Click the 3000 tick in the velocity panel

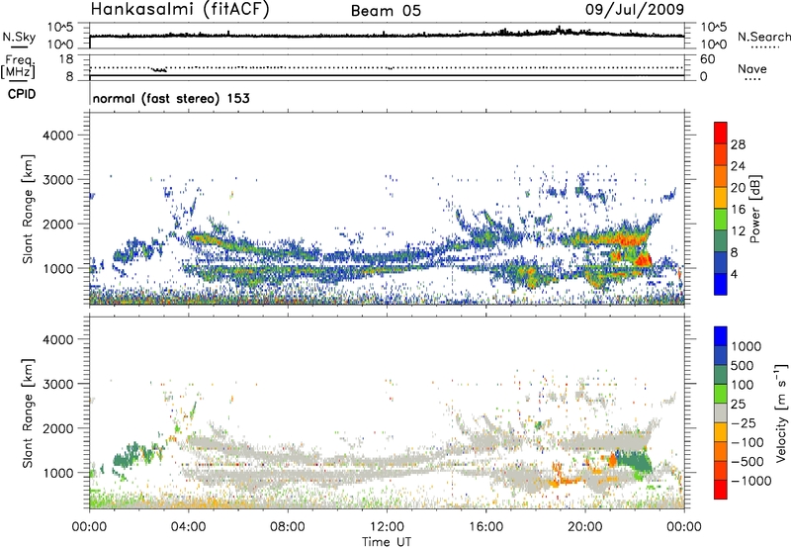pyautogui.click(x=57, y=384)
